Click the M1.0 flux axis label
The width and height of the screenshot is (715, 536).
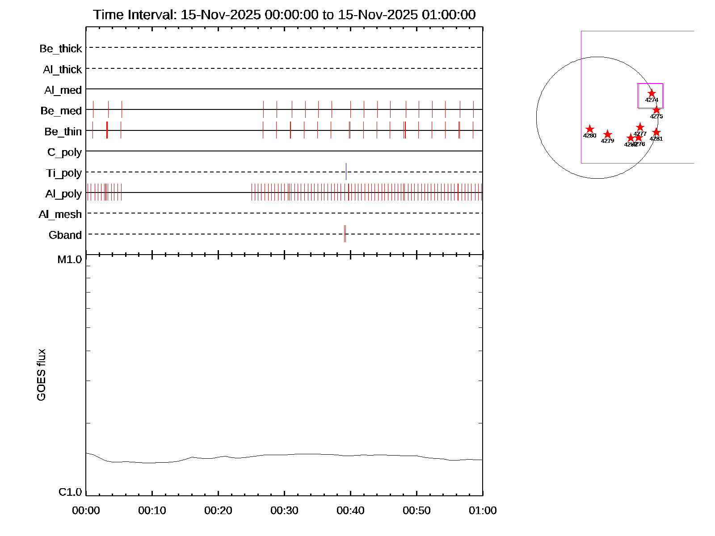point(70,260)
